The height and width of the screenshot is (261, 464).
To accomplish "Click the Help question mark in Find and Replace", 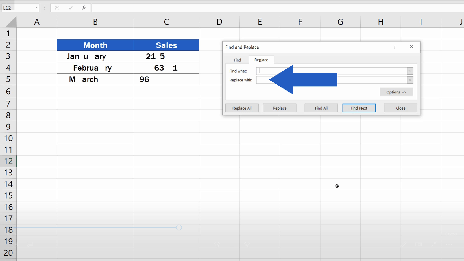I will pyautogui.click(x=394, y=47).
